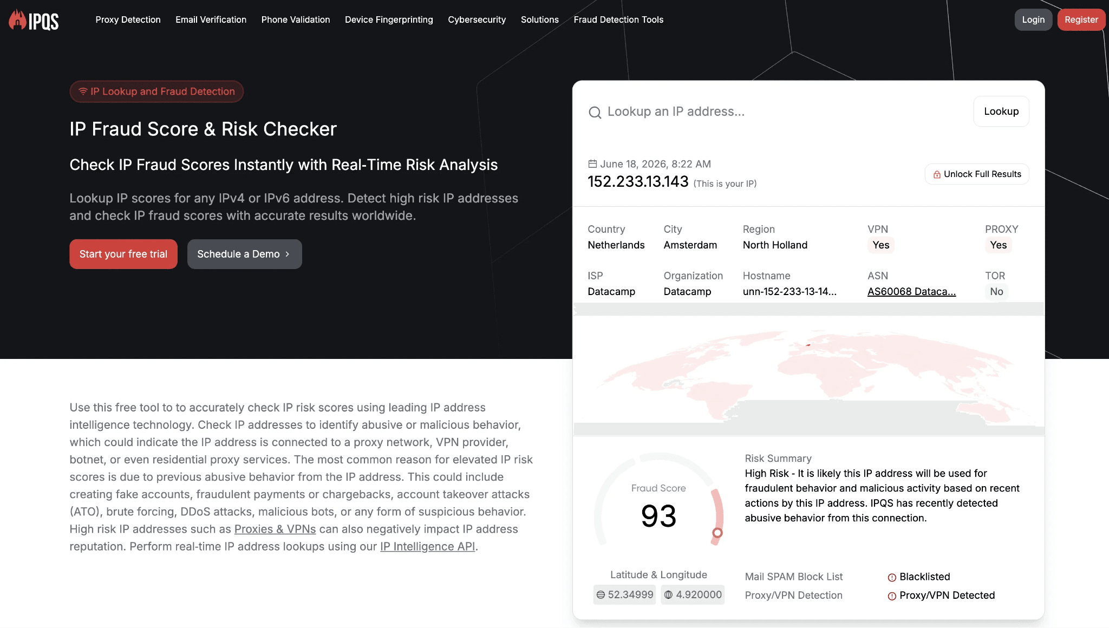Click the Unlock Full Results button
The image size is (1109, 628).
tap(977, 174)
